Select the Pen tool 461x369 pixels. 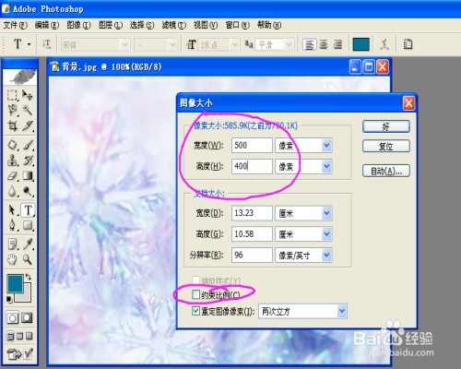point(12,225)
